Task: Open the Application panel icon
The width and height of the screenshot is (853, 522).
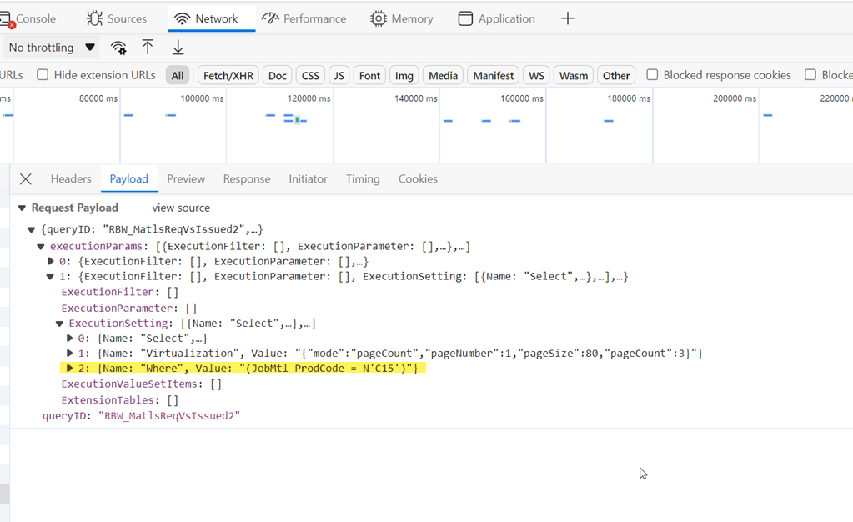Action: (465, 18)
